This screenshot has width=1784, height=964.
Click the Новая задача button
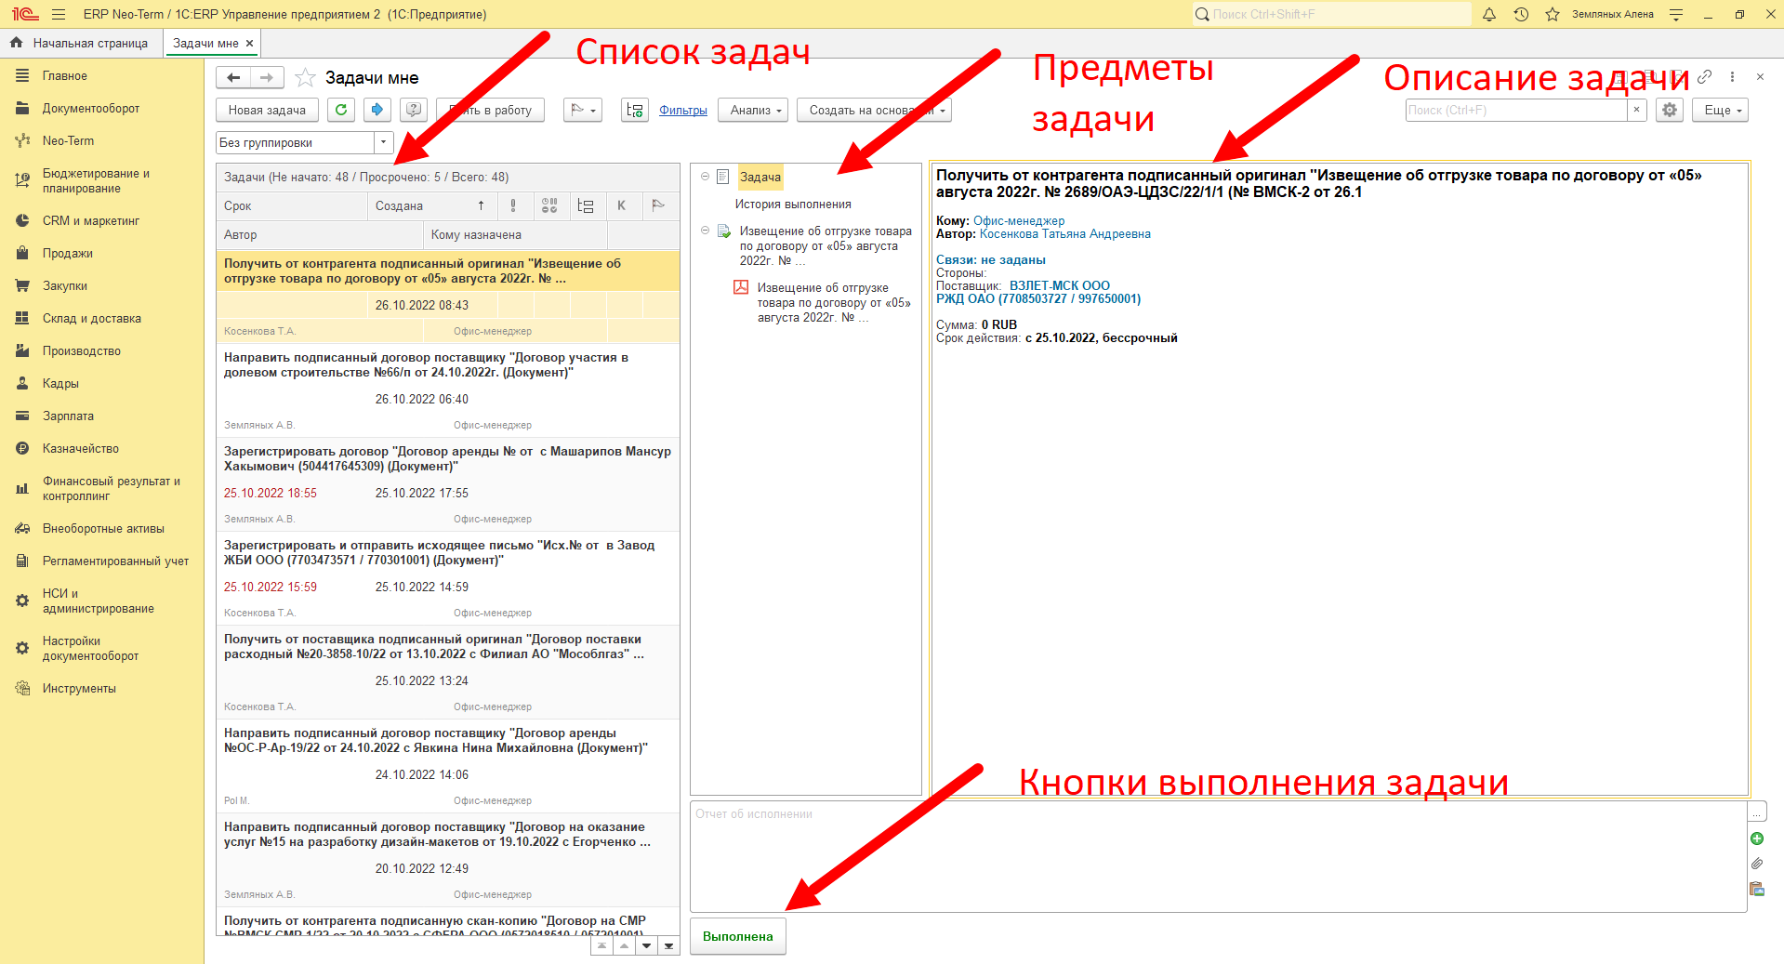click(267, 110)
